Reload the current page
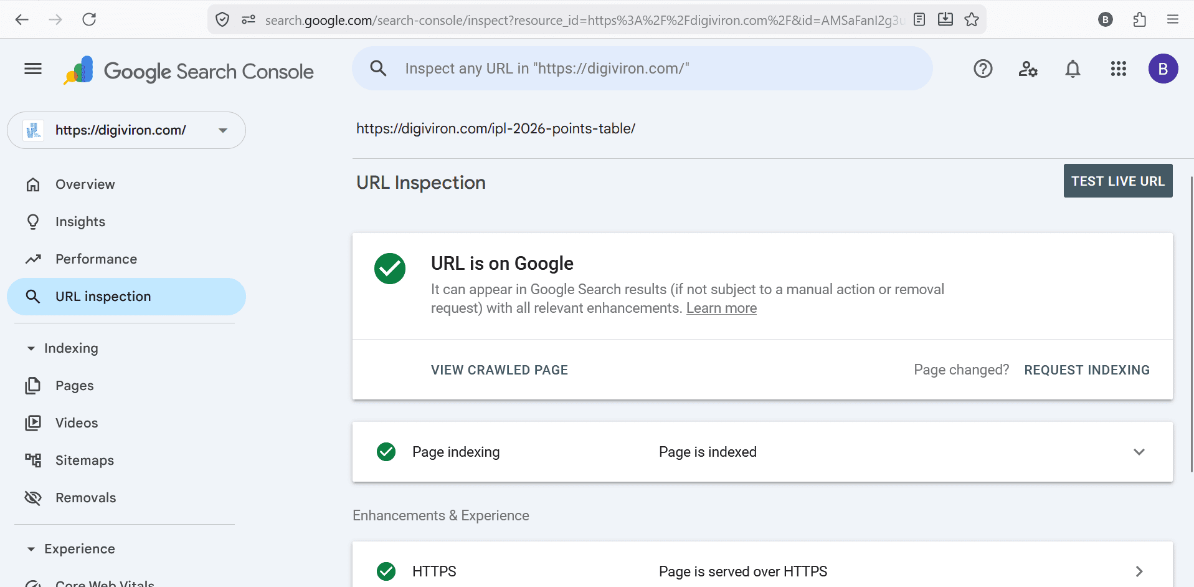The image size is (1194, 587). [89, 19]
